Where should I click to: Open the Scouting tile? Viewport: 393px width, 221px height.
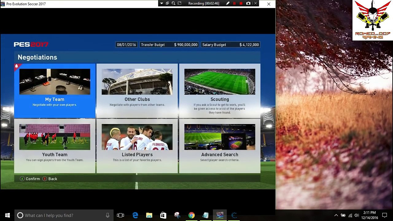point(220,91)
